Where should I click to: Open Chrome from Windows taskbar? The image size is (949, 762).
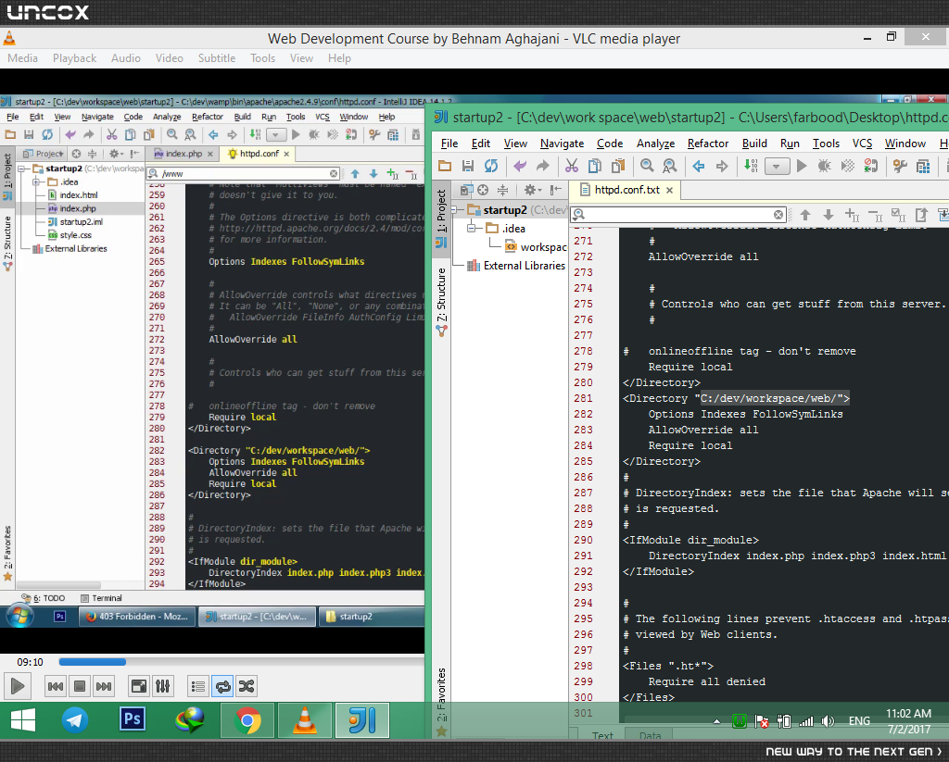click(x=247, y=720)
